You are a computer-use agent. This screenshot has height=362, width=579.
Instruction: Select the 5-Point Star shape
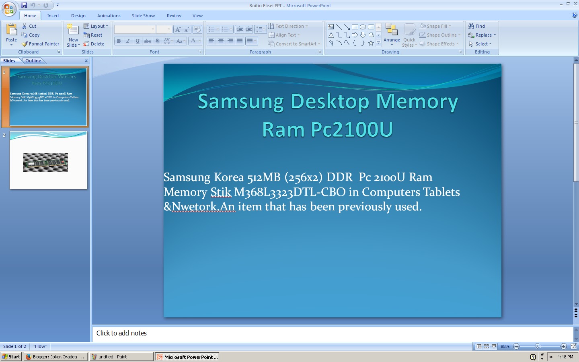click(x=371, y=43)
